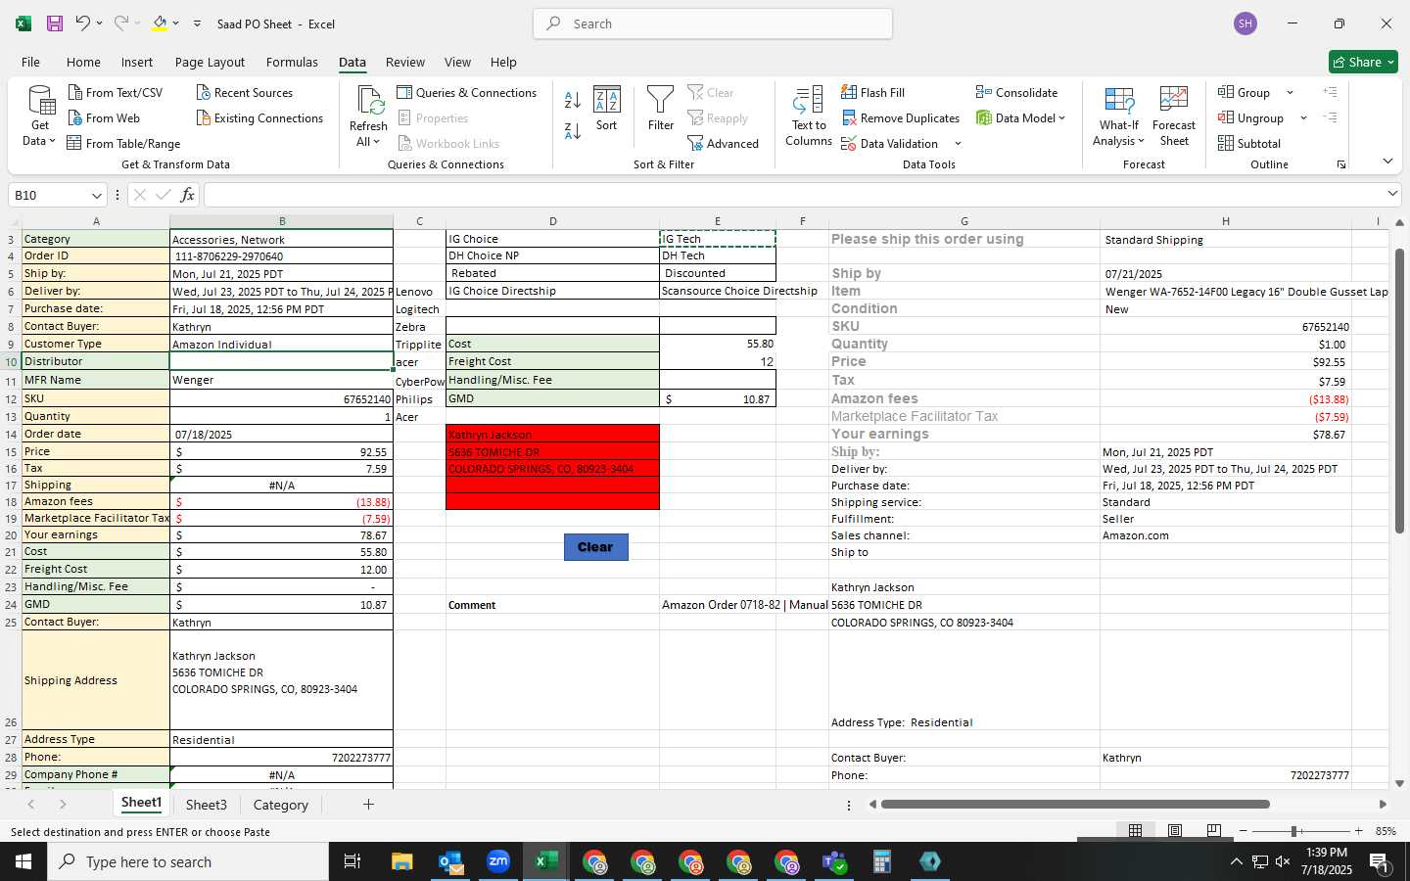Viewport: 1410px width, 881px height.
Task: Open Consolidate dialog
Action: (1016, 92)
